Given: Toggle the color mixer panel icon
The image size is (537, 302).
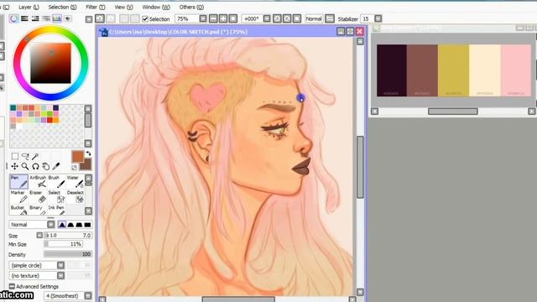Looking at the screenshot, I should (46, 18).
